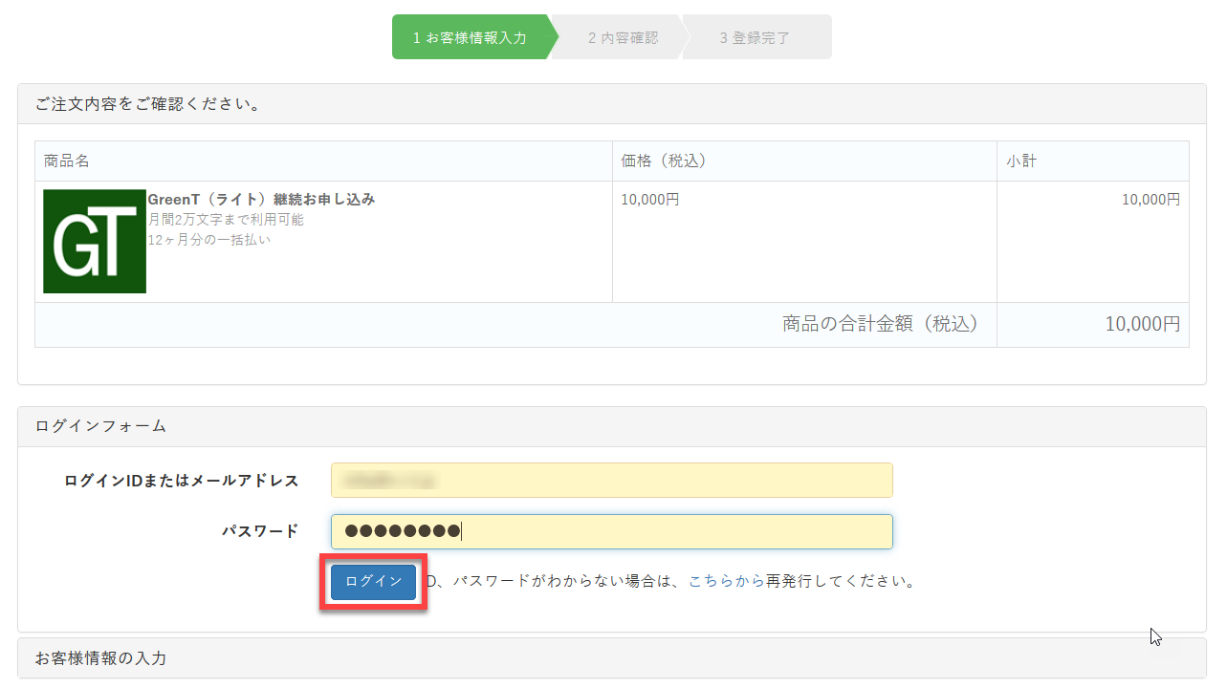Click into the パスワード input field
The image size is (1227, 688).
coord(611,532)
